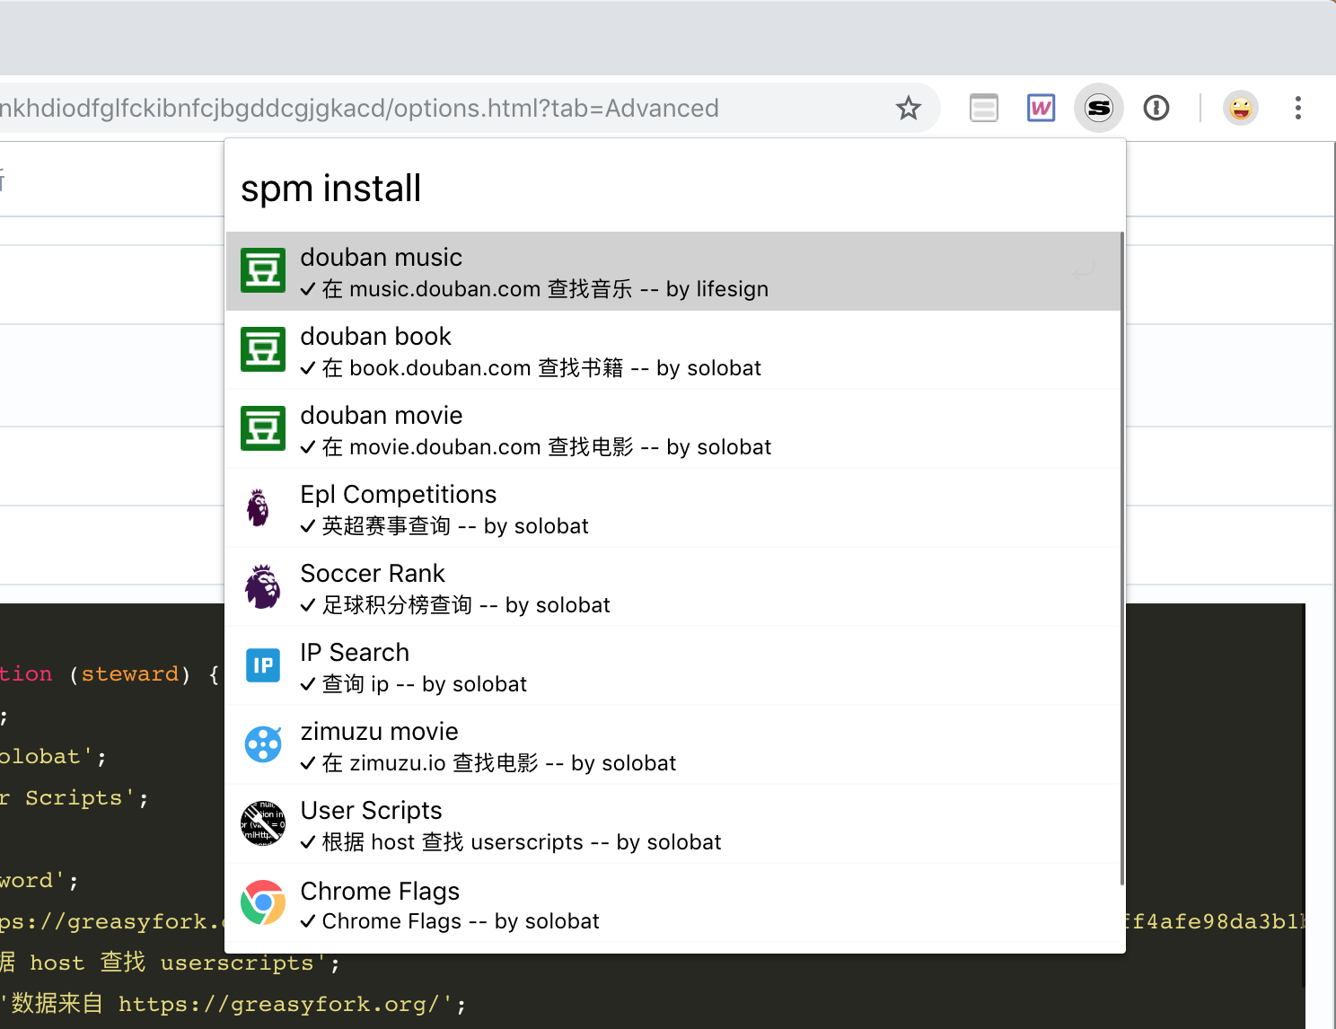Click '查询 ip -- by solobat' description
1336x1029 pixels.
pos(424,684)
